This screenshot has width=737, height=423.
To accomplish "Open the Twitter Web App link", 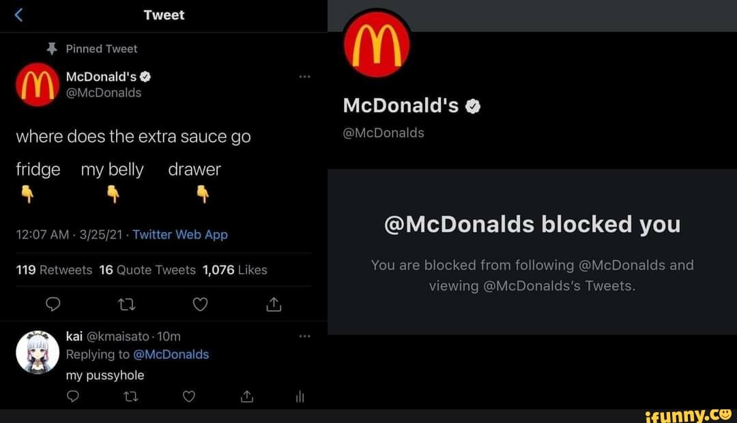I will (180, 235).
